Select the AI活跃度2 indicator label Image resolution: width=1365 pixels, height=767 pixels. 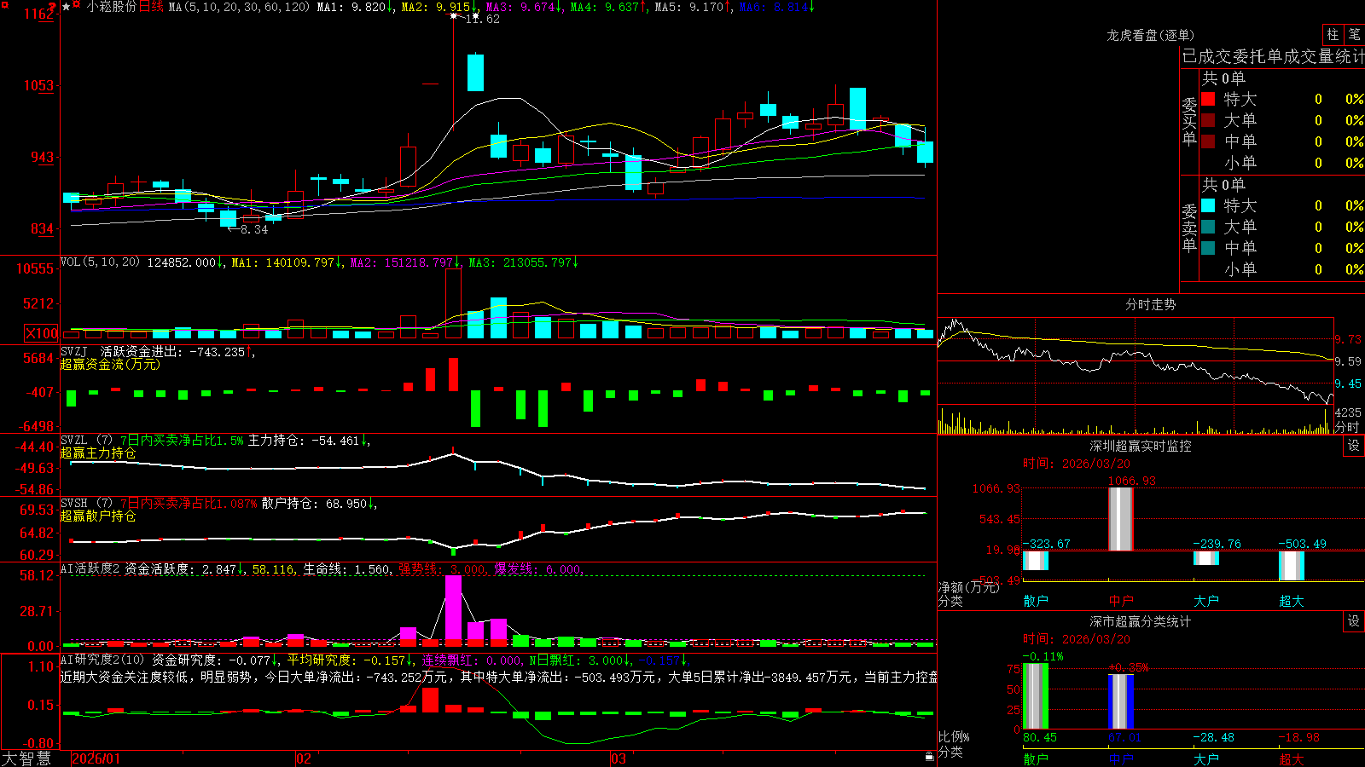point(90,569)
